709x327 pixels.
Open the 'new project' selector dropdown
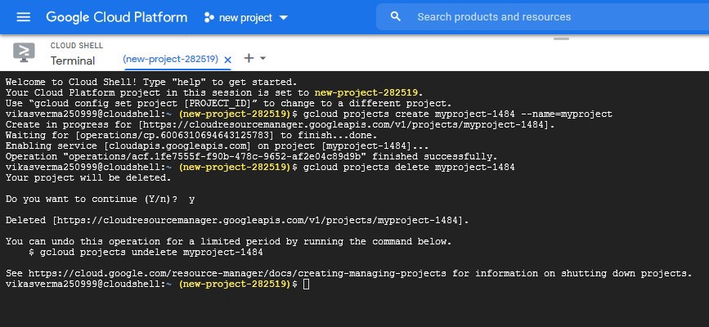246,18
